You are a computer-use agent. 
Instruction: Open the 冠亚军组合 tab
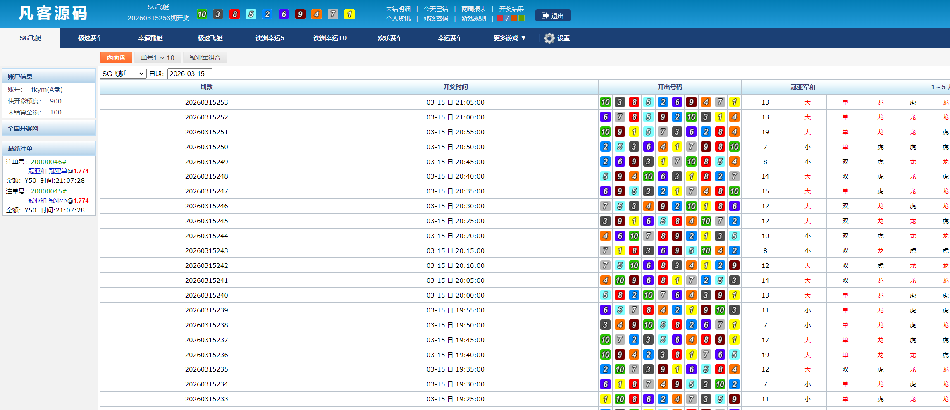(205, 58)
